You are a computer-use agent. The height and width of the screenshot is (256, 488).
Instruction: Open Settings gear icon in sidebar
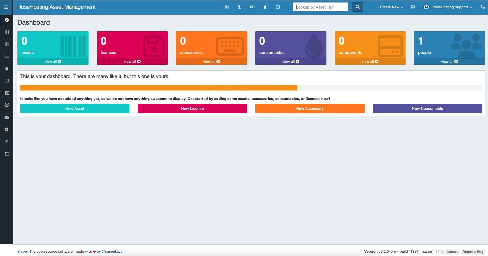[7, 130]
